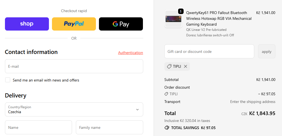
Task: Choose PayPal express checkout
Action: coord(74,24)
